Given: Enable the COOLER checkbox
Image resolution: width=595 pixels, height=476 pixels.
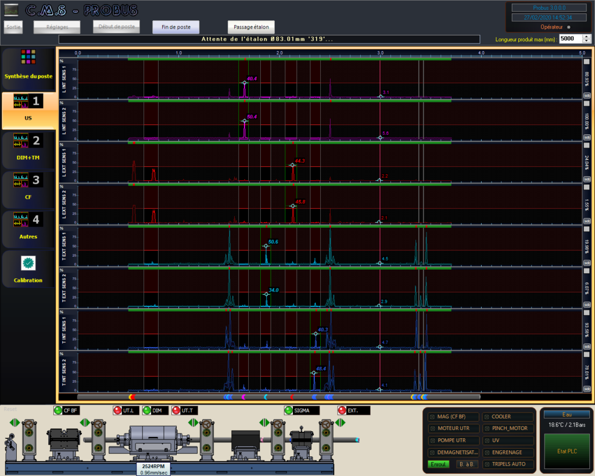Looking at the screenshot, I should [x=486, y=417].
